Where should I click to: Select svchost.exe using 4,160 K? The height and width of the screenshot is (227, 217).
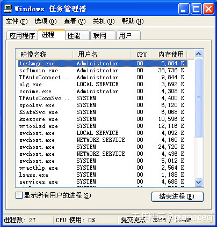tap(103, 140)
